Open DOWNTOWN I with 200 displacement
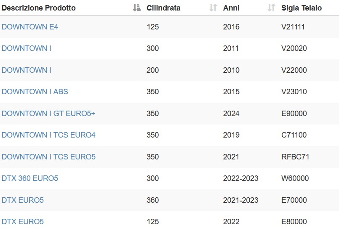The width and height of the screenshot is (339, 228). point(27,70)
